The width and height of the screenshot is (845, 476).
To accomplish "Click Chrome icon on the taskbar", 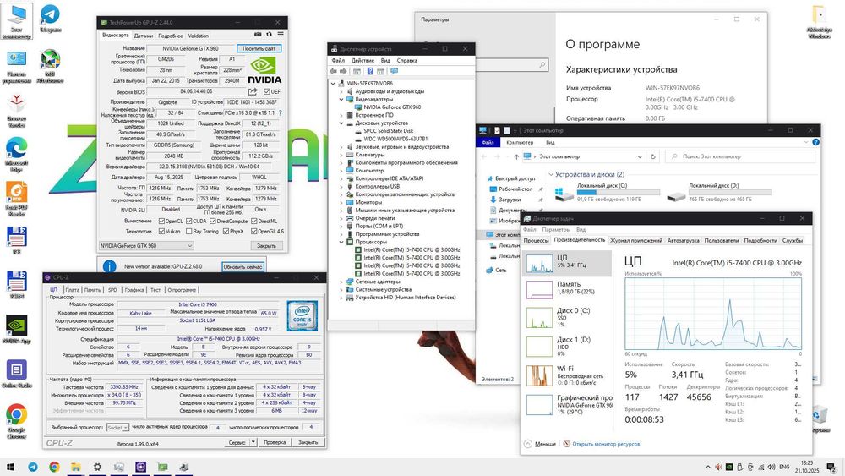I will coord(54,467).
